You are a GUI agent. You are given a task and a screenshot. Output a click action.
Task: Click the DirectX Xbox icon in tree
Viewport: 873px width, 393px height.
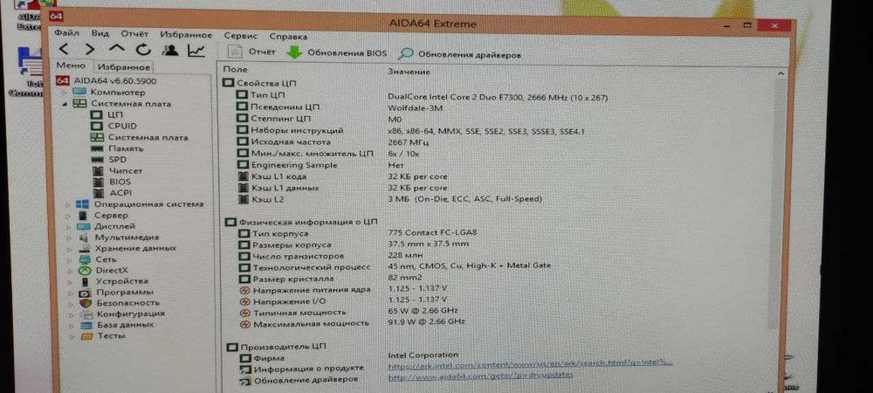point(84,271)
